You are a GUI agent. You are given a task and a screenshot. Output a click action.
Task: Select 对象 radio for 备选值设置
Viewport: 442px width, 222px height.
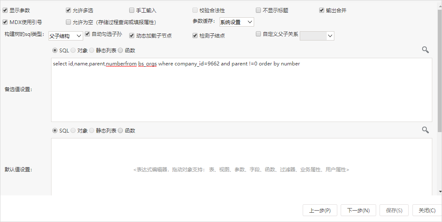[73, 50]
